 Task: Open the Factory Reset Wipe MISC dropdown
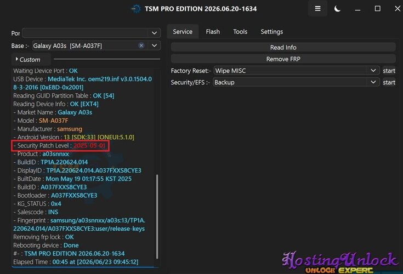(296, 71)
